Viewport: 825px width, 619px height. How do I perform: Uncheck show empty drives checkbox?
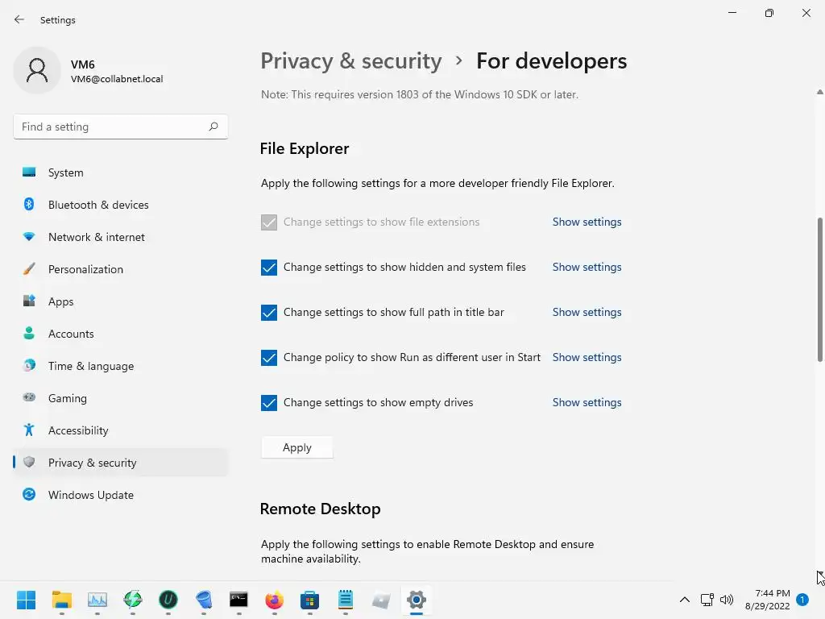[x=269, y=403]
